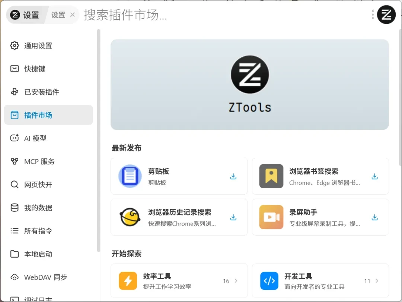
Task: Click description starting with 专业级屏幕录制工具
Action: (x=325, y=223)
